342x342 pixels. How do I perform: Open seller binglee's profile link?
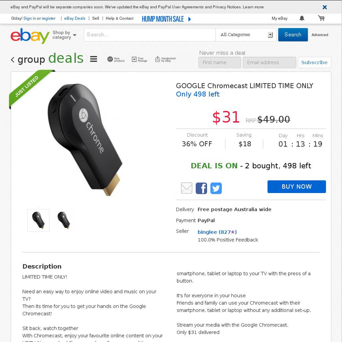217,232
